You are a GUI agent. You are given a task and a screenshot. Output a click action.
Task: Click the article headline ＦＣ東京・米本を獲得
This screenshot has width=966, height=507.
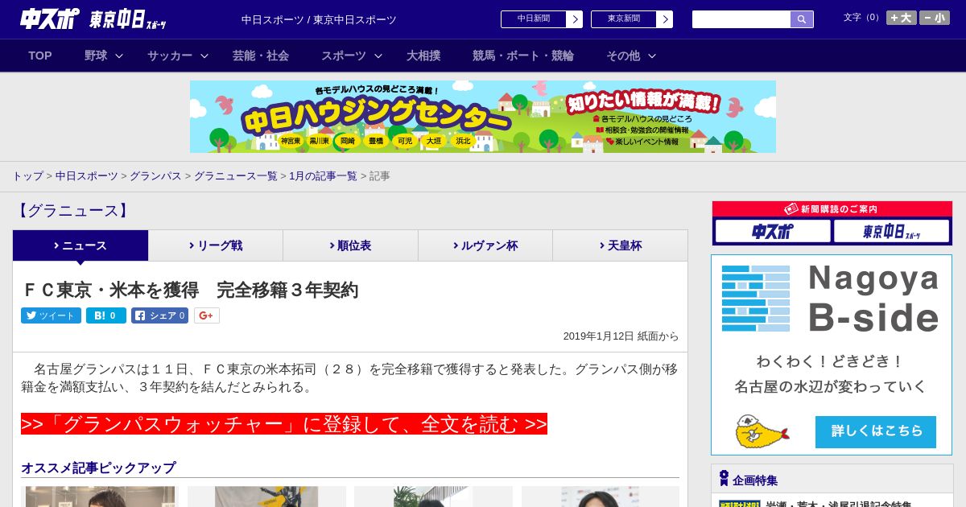(x=190, y=290)
